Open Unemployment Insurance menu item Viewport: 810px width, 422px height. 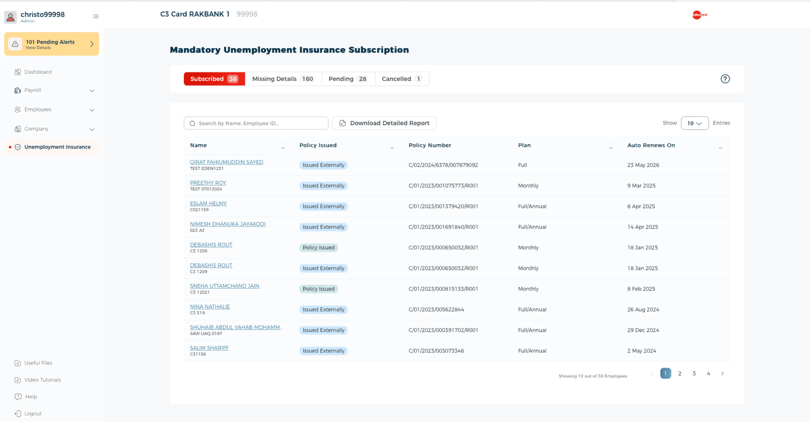[51, 147]
